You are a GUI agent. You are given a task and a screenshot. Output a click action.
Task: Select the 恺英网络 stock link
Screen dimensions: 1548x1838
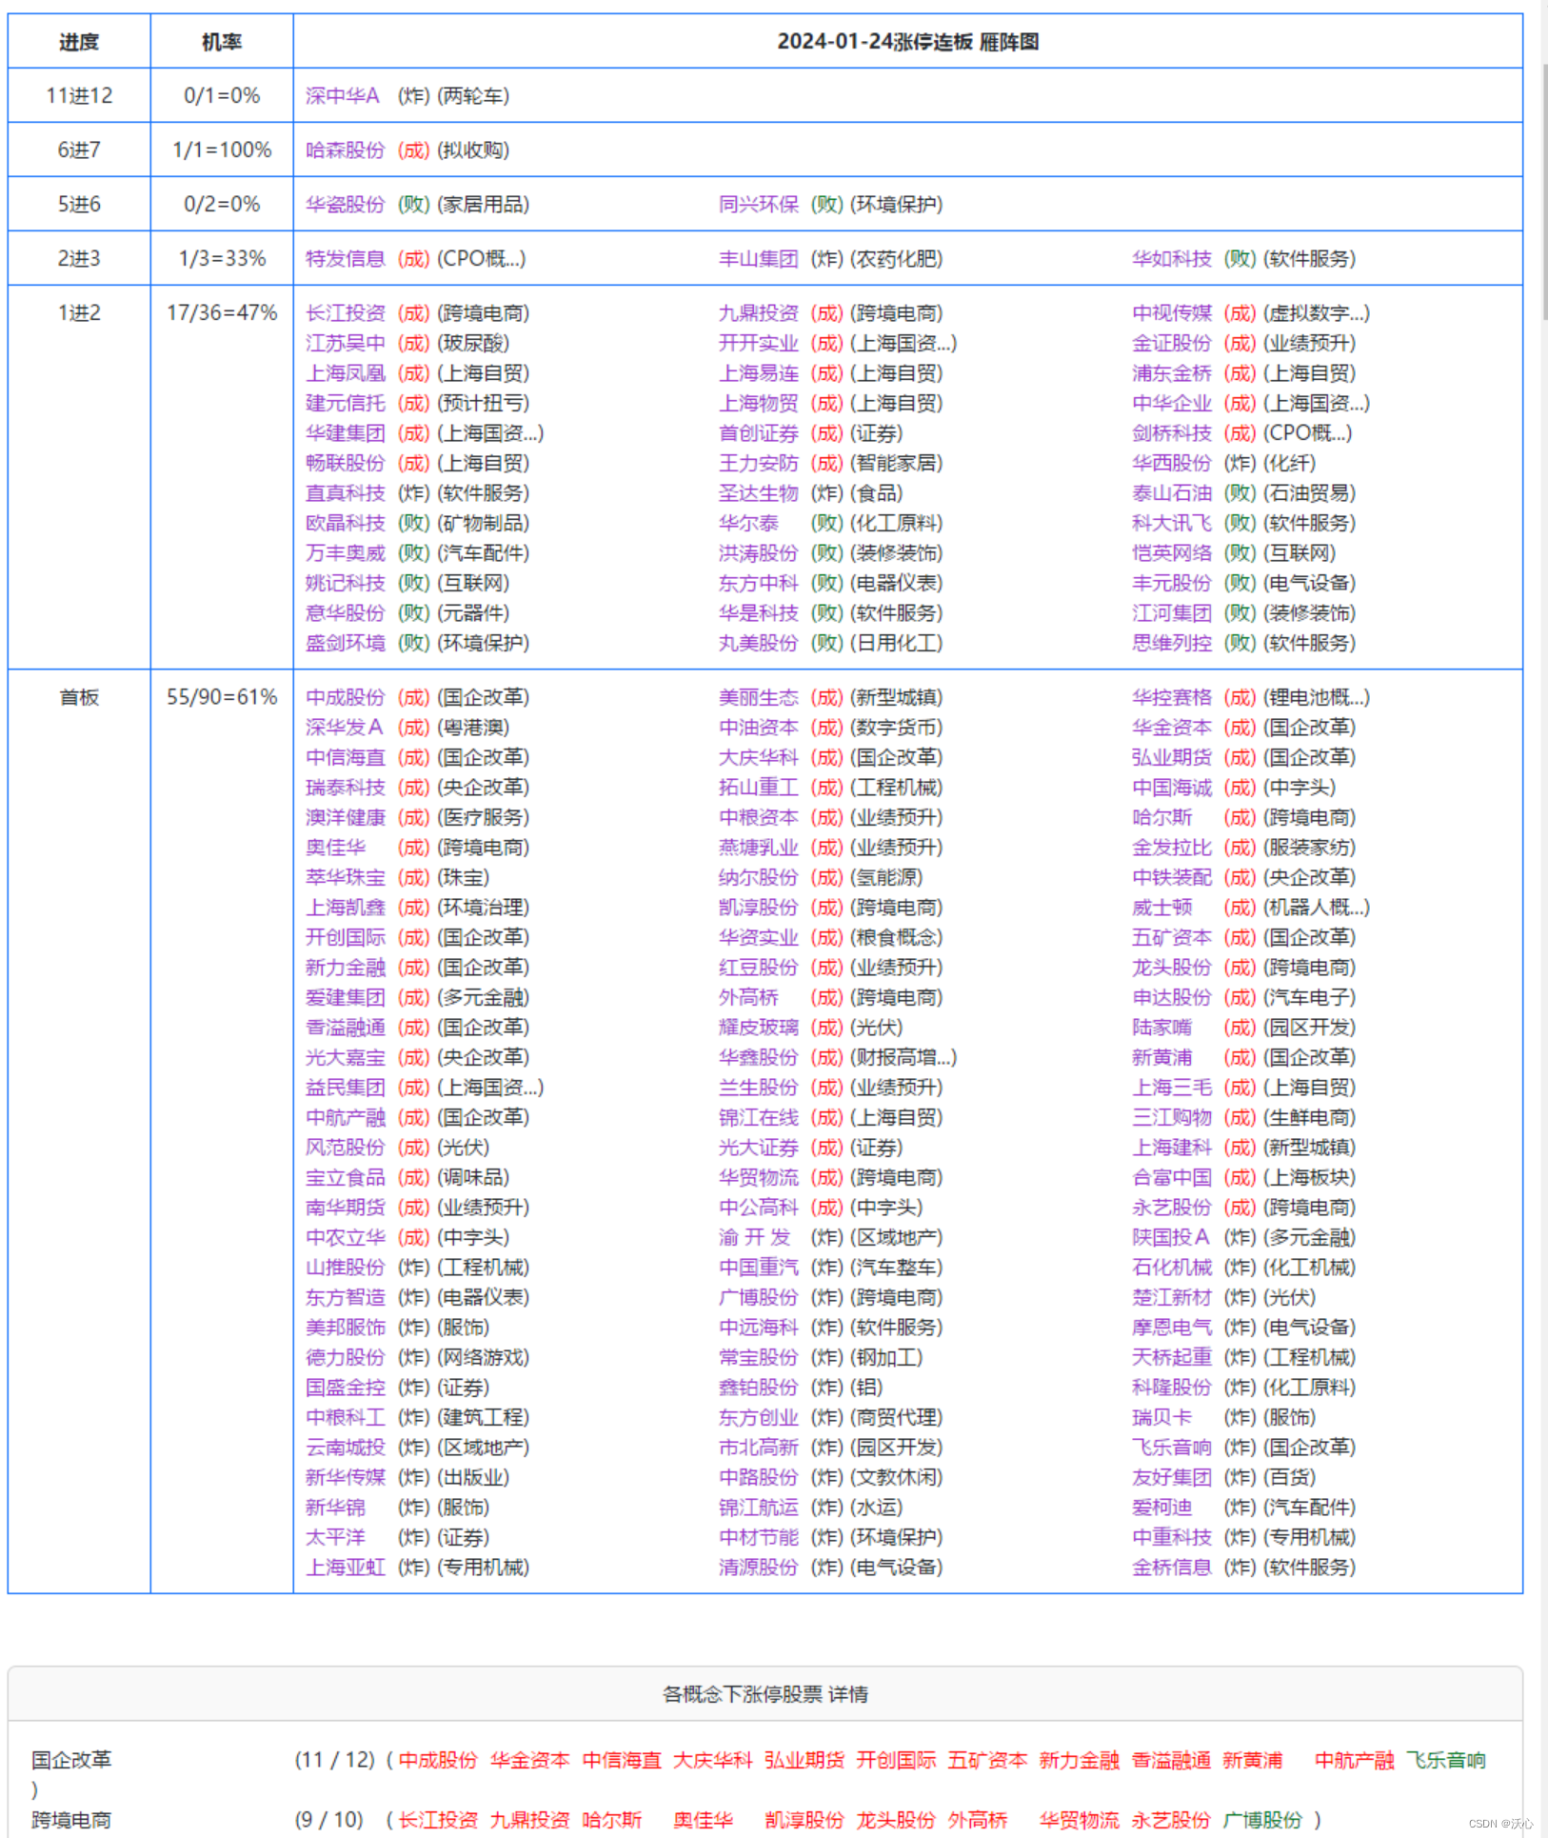1171,553
